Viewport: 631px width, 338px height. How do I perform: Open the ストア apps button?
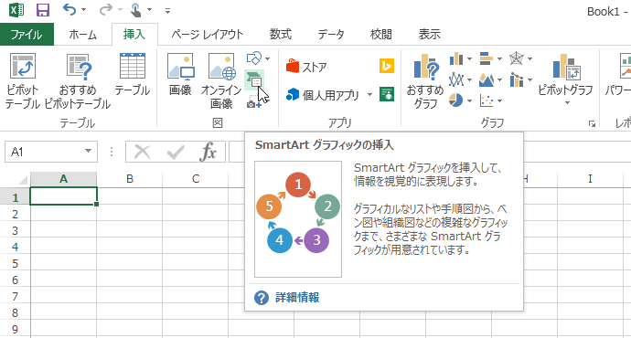click(306, 67)
